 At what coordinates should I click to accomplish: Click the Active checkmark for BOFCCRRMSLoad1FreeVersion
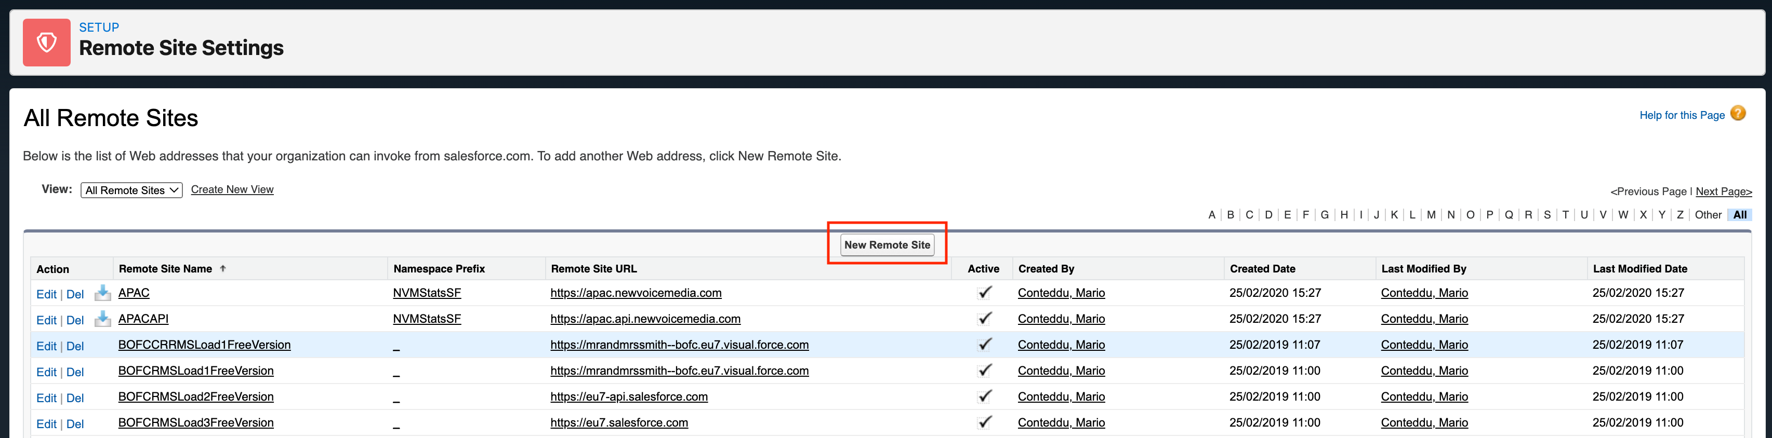984,345
